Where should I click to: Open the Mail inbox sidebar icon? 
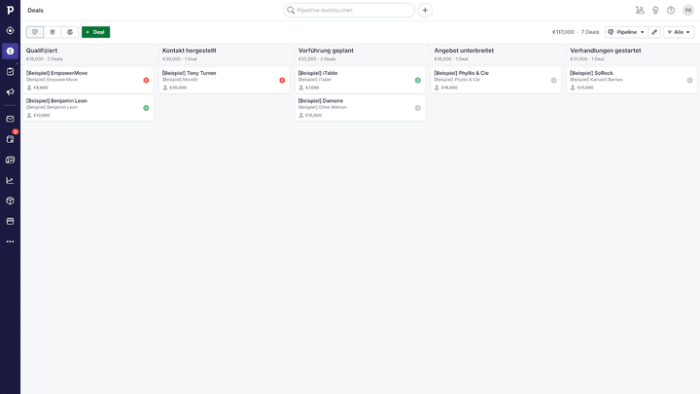coord(10,119)
